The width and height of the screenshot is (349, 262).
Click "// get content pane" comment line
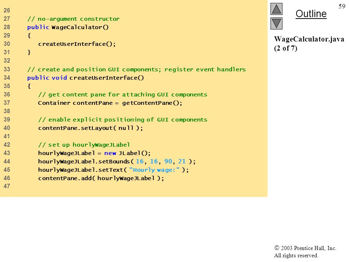click(x=123, y=95)
